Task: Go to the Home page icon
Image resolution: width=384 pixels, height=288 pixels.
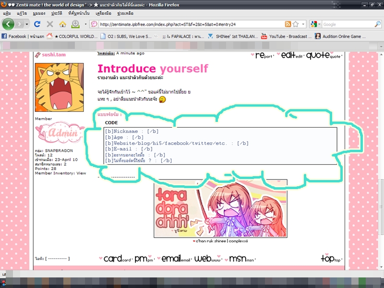Action: point(63,24)
